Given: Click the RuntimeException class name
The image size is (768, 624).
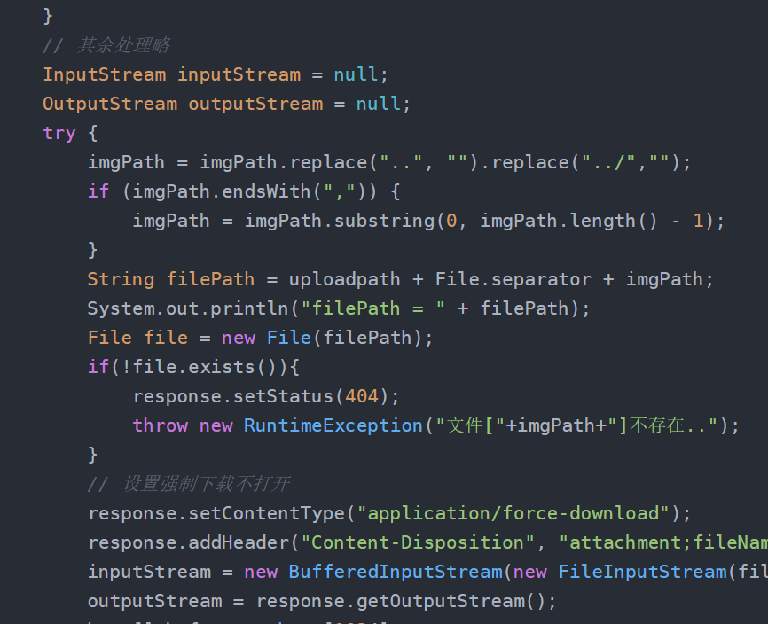Looking at the screenshot, I should pyautogui.click(x=333, y=425).
